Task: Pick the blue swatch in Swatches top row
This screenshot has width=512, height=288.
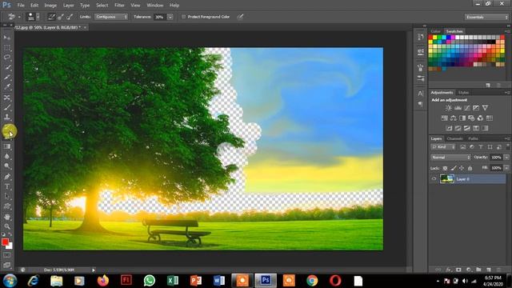Action: coord(448,38)
